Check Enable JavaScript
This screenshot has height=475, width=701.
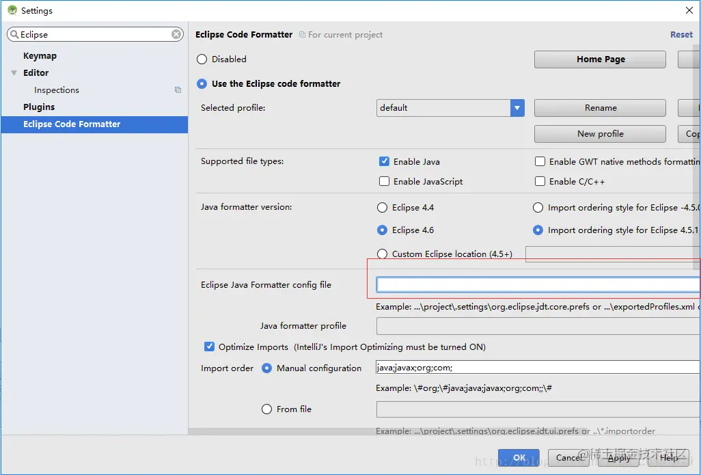click(x=384, y=181)
